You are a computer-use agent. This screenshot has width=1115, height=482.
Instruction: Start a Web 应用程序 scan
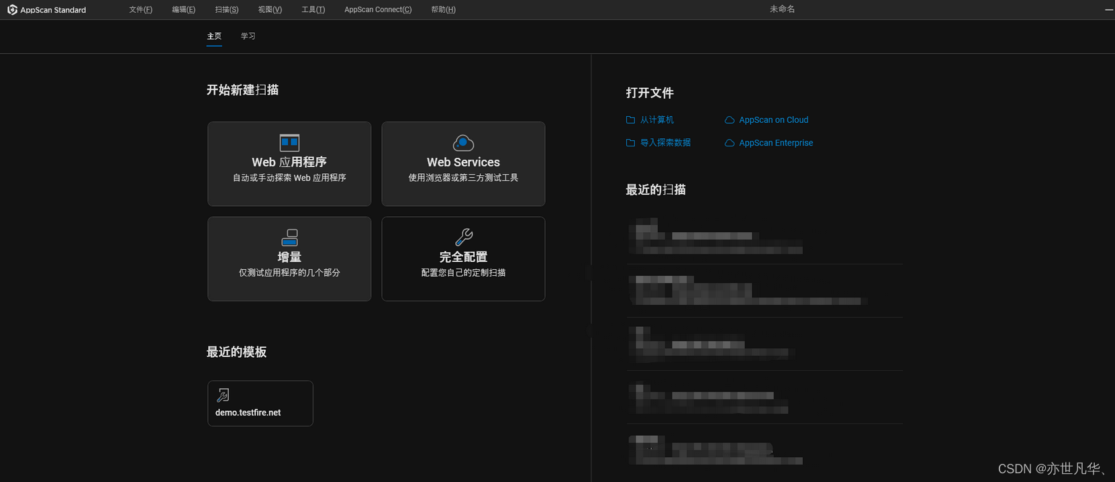289,164
